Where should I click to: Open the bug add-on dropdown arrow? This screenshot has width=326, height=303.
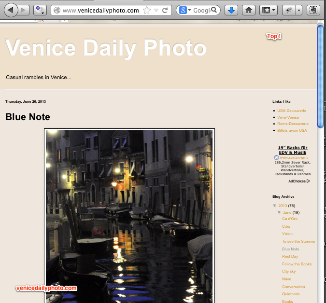pyautogui.click(x=299, y=10)
